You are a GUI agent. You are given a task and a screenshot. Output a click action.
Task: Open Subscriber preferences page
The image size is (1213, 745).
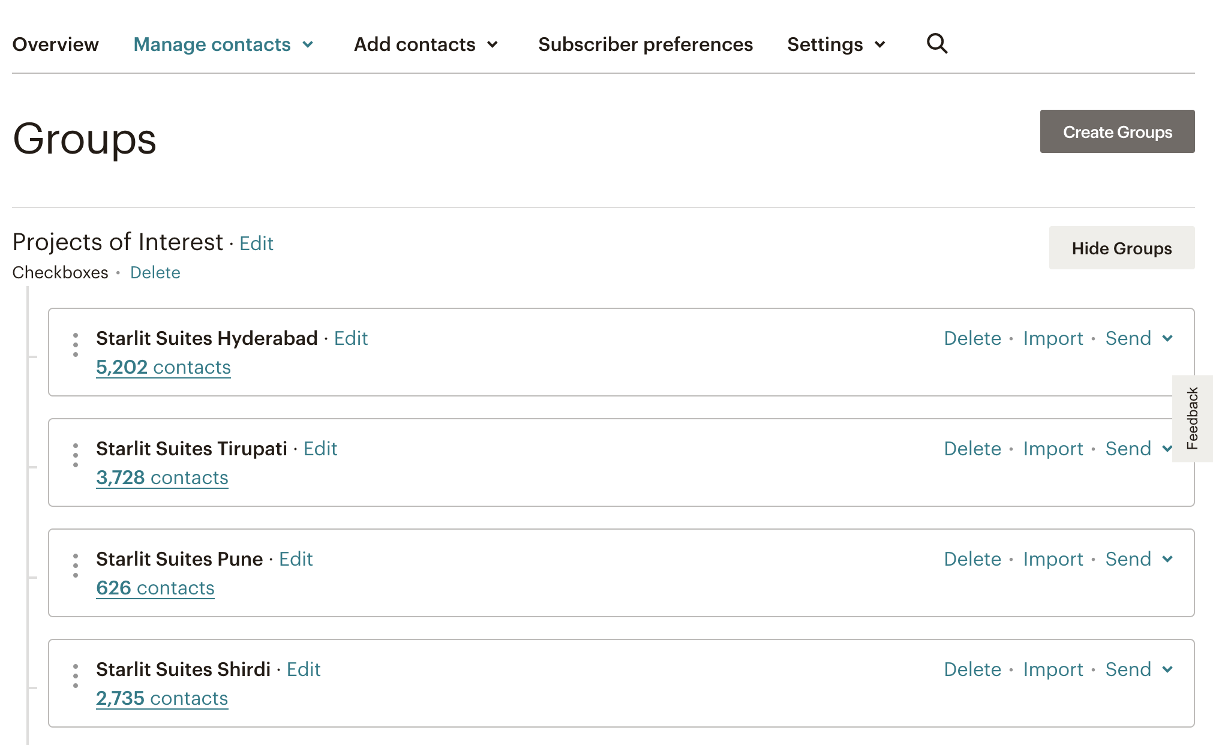[x=645, y=44]
